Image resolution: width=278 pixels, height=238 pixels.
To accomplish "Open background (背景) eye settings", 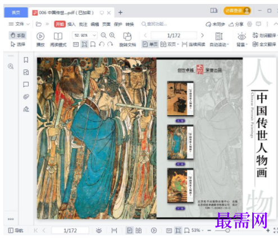I will tap(241, 39).
